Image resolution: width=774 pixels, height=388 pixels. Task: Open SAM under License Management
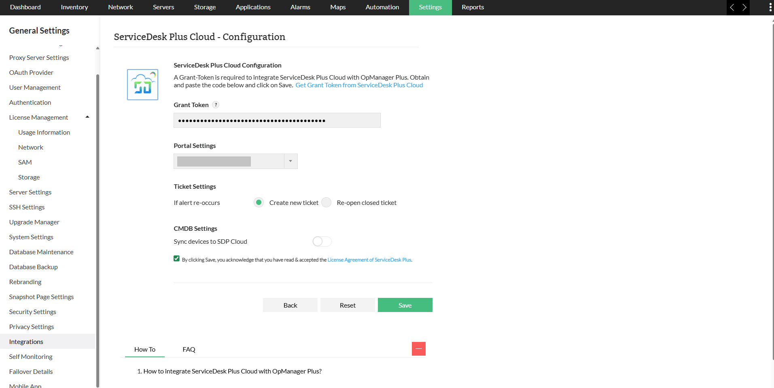click(25, 162)
